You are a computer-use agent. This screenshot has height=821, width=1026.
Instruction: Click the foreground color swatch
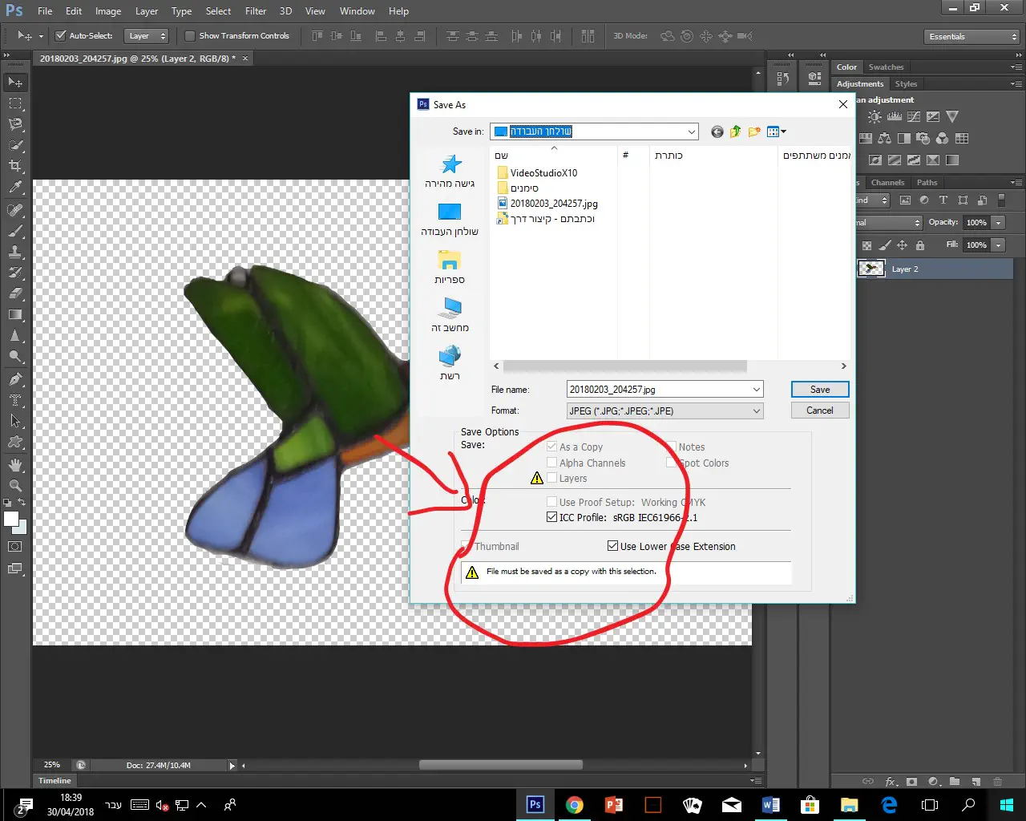[11, 519]
